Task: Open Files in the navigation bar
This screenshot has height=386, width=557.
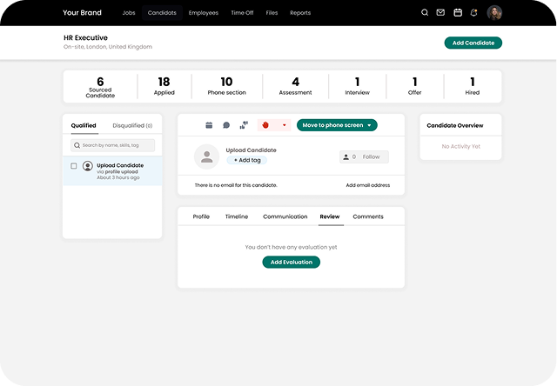Action: [x=272, y=13]
